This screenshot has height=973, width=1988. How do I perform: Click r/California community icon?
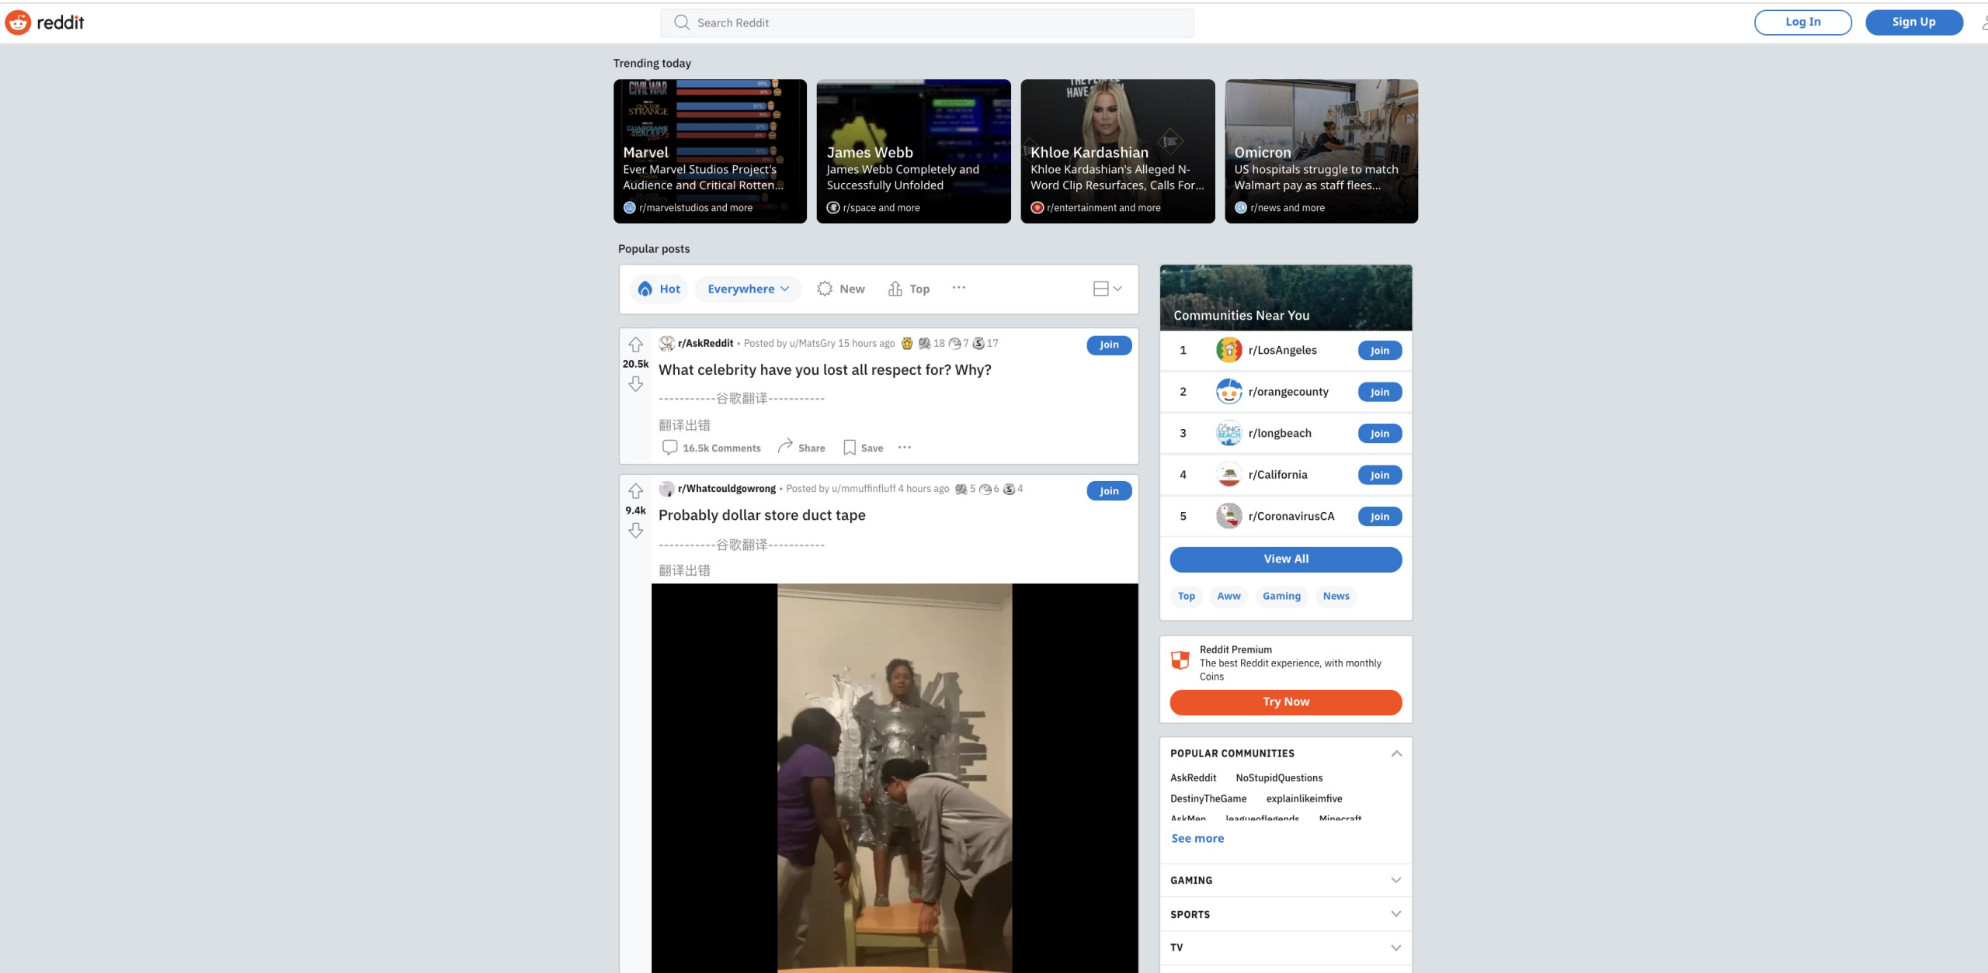[1229, 475]
